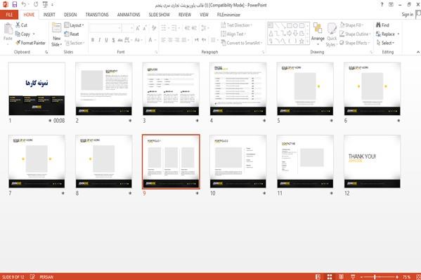421x280 pixels.
Task: Toggle text Shadow formatting
Action: click(113, 40)
